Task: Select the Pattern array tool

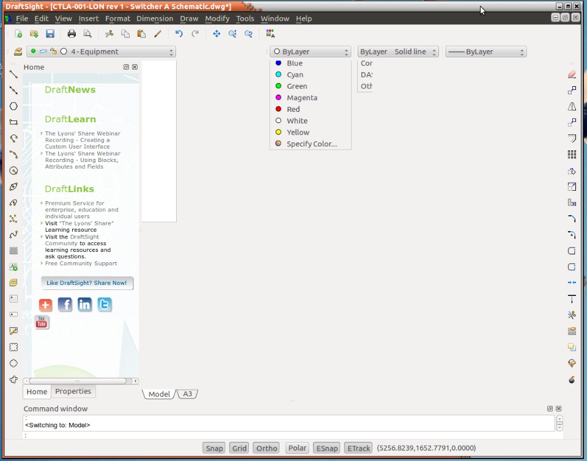Action: pyautogui.click(x=572, y=155)
